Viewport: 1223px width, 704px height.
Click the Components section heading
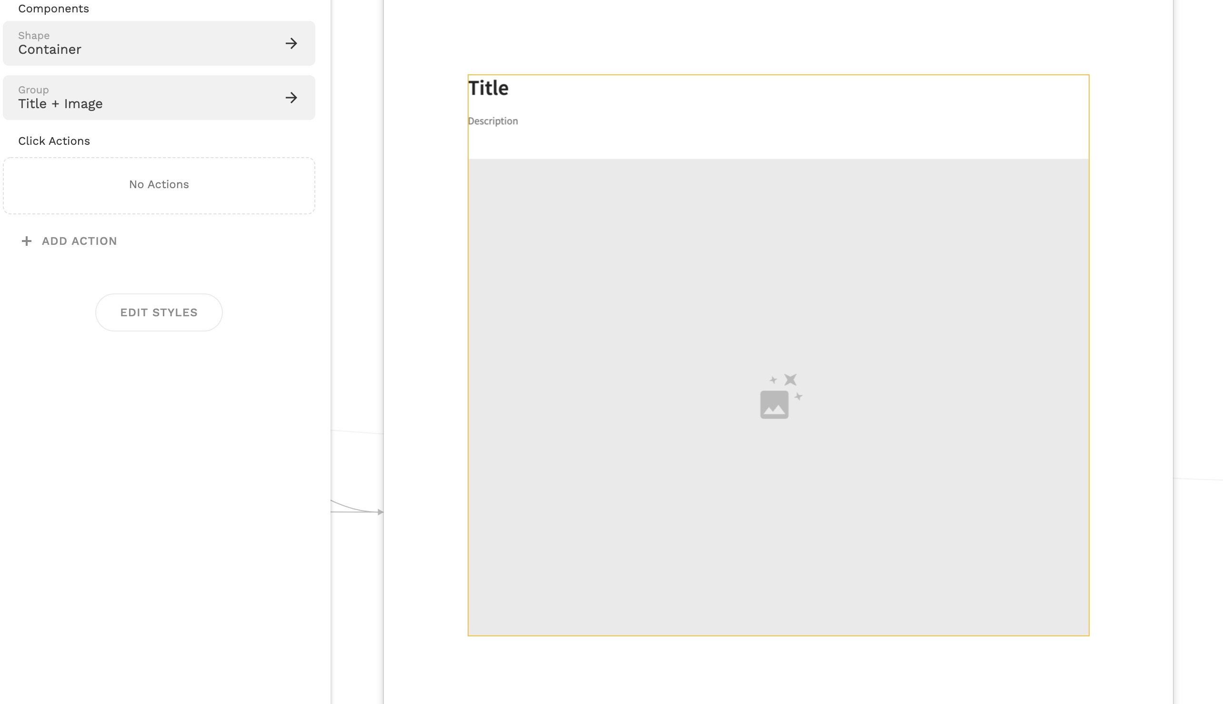tap(54, 9)
